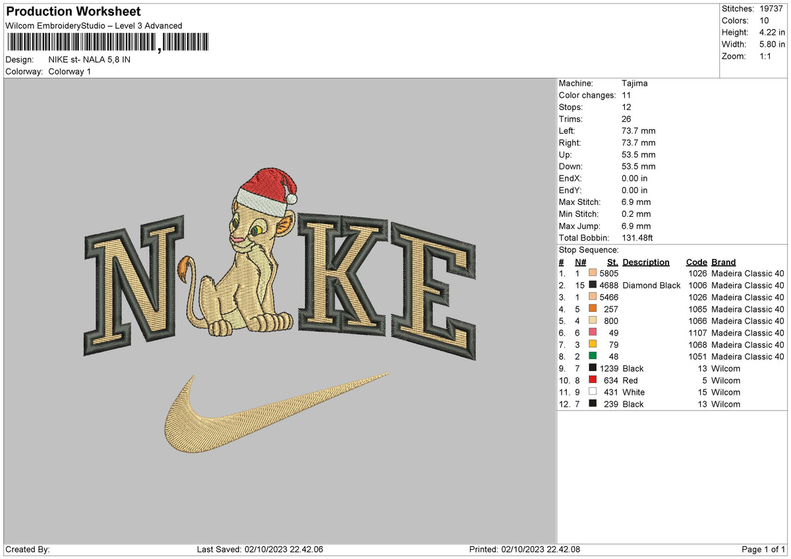Viewport: 791px width, 559px height.
Task: Click the Machine value 'Tajima'
Action: tap(635, 84)
